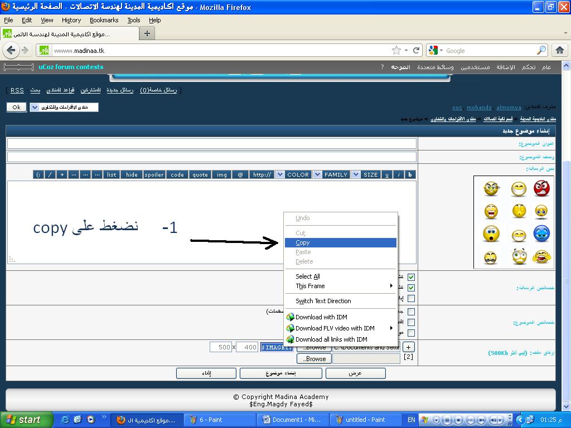Insert the blue-faced emoticon

541,234
